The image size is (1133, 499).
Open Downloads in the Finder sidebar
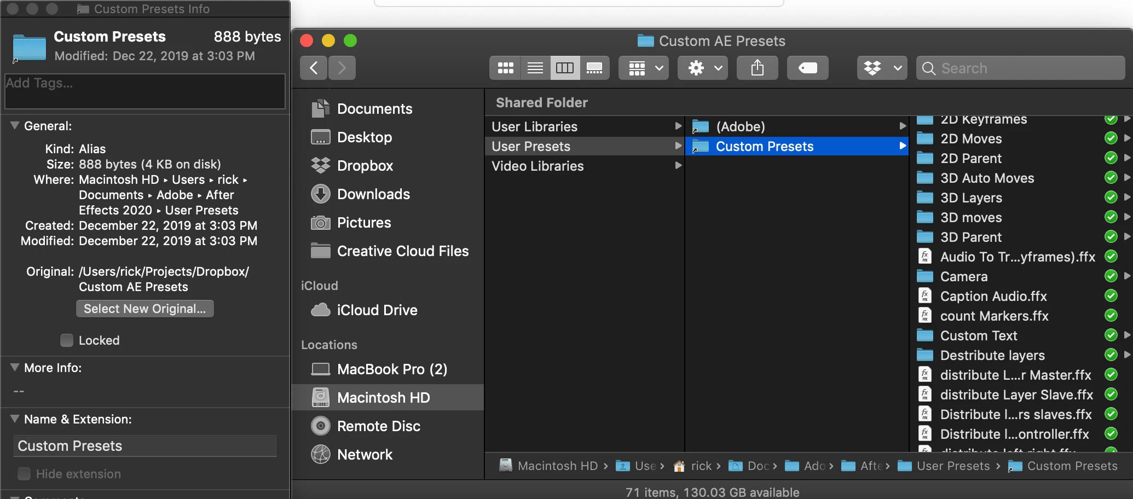tap(388, 194)
